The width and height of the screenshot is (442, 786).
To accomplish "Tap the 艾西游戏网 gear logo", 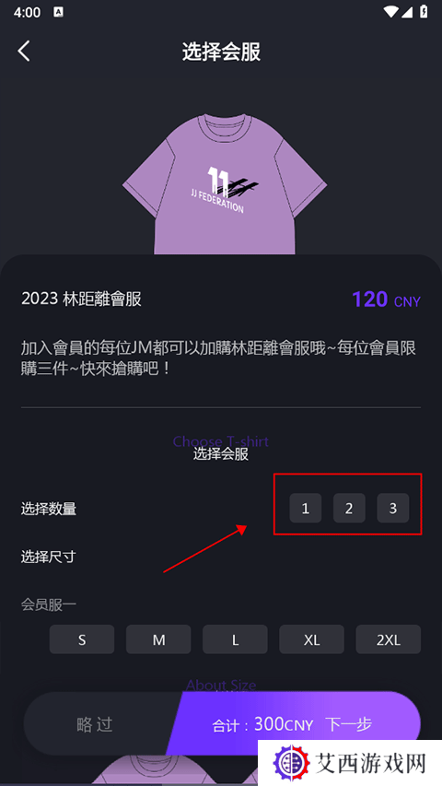I will 292,764.
